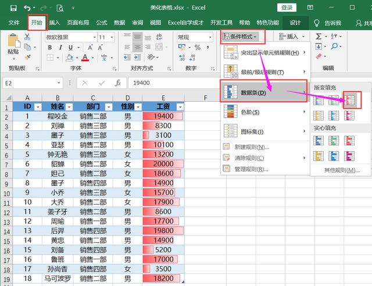Viewport: 372px width, 286px height.
Task: Click the login button in title bar
Action: 287,8
